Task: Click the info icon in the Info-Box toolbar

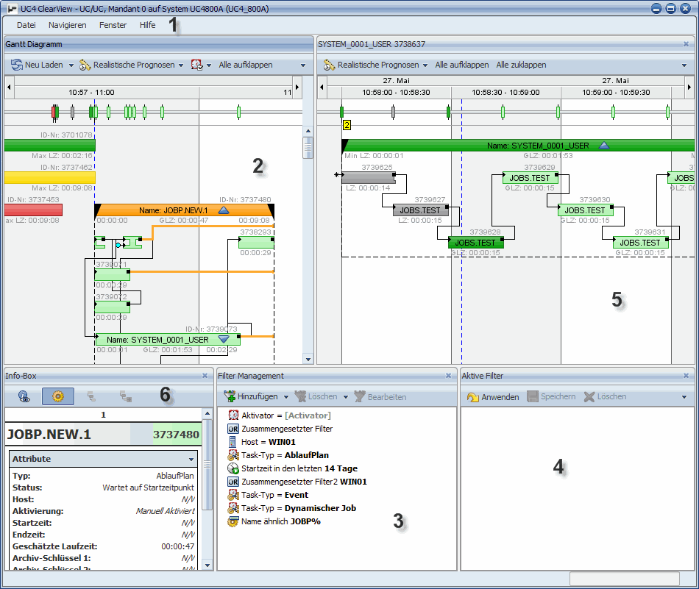Action: tap(24, 396)
